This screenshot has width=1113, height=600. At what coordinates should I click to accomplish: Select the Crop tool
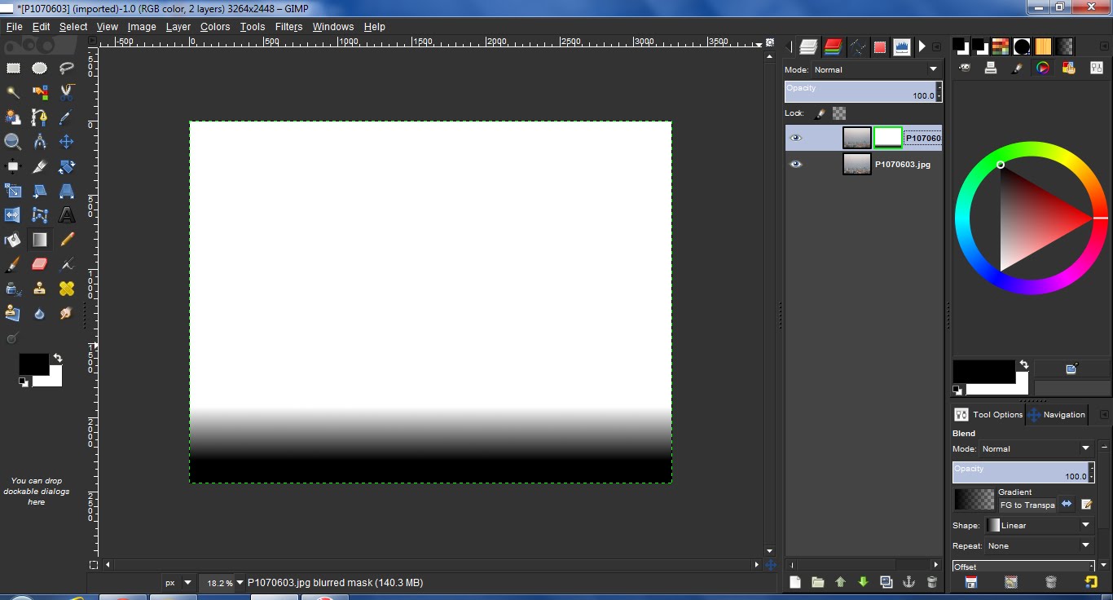tap(40, 166)
